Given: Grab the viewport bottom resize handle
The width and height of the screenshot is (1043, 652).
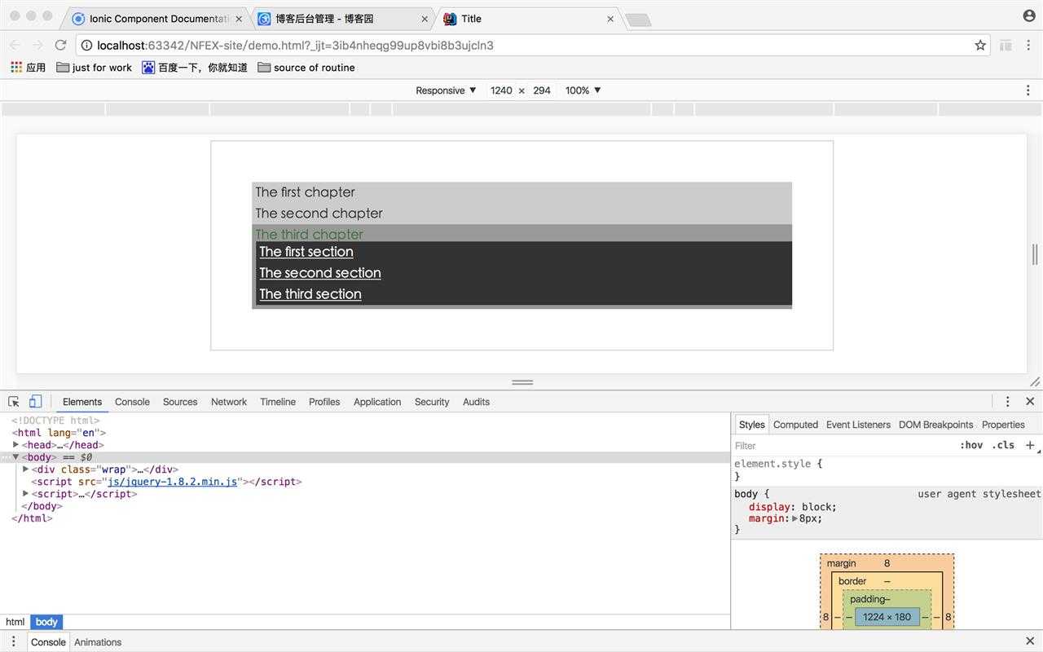Looking at the screenshot, I should tap(522, 381).
